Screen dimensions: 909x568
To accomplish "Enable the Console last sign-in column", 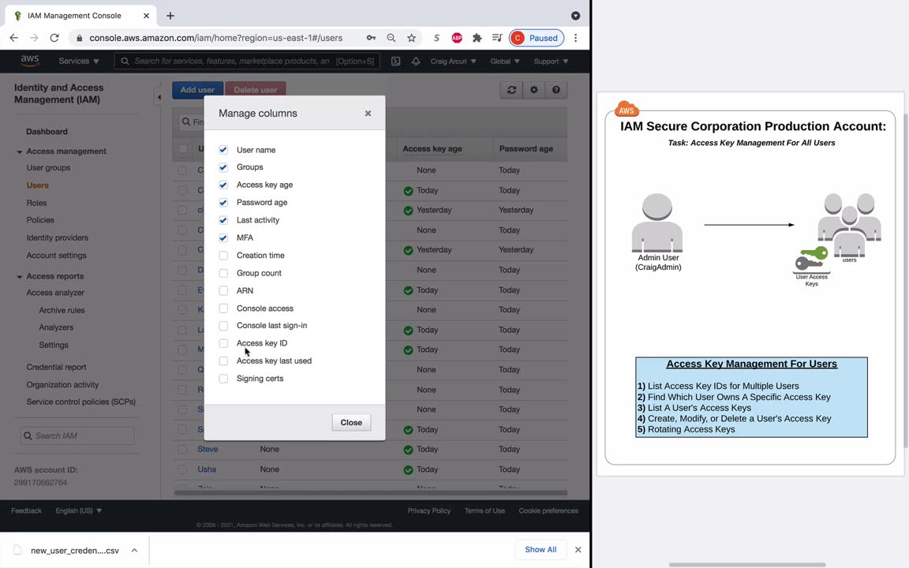I will pyautogui.click(x=223, y=326).
